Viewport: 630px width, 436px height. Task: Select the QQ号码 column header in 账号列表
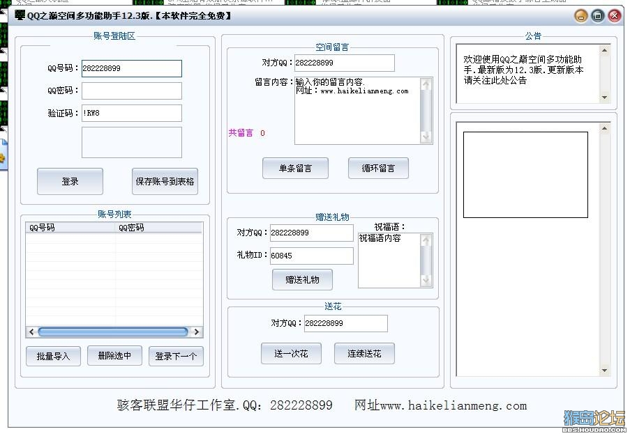coord(70,228)
